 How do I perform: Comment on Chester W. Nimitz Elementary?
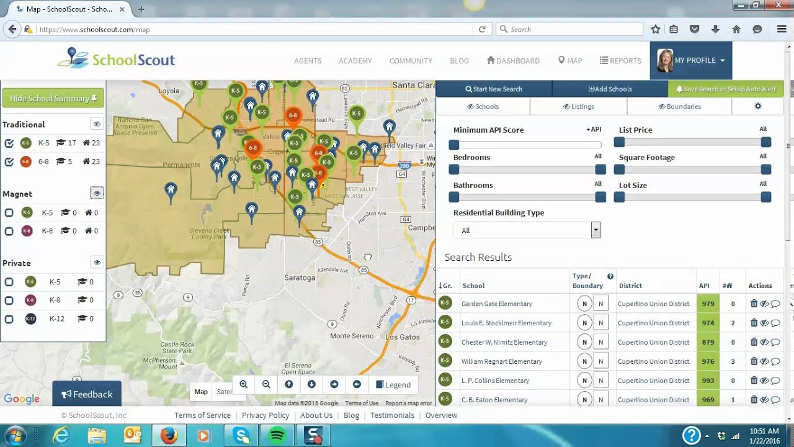775,342
